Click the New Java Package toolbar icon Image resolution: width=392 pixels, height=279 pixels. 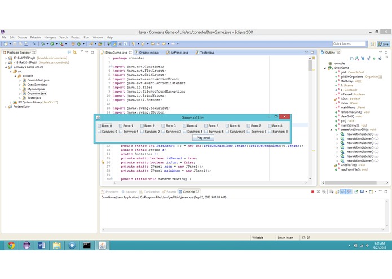click(73, 44)
